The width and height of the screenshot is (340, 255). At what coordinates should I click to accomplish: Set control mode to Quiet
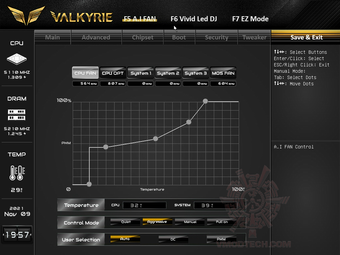point(125,221)
